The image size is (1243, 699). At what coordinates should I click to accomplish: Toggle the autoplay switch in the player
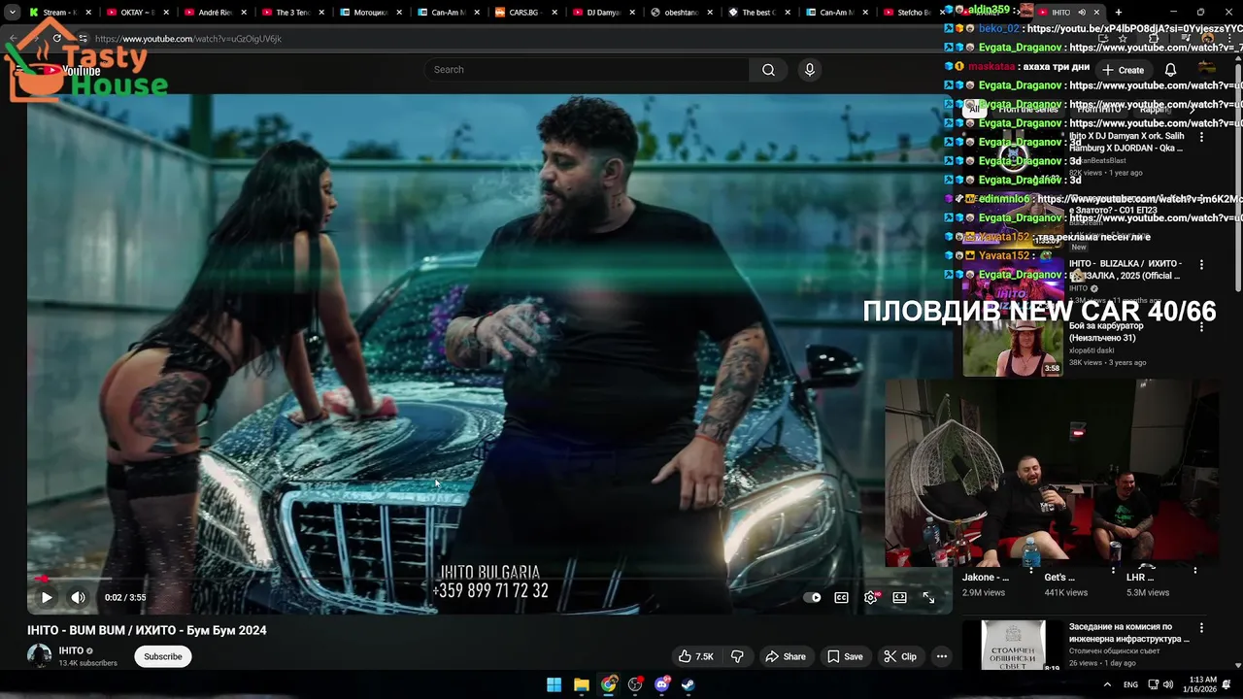(x=813, y=597)
